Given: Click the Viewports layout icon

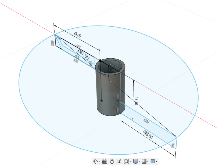Looking at the screenshot, I should tap(153, 161).
